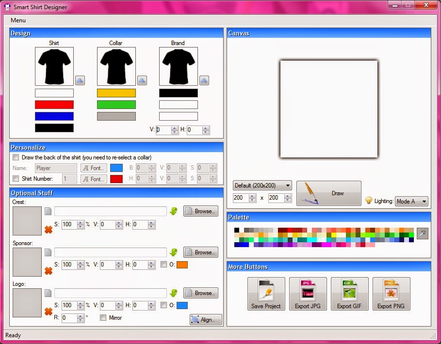
Task: Increase the Brand V offset spinner
Action: (175, 128)
